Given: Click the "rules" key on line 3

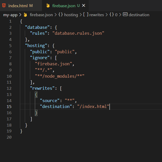Looking at the screenshot, I should pyautogui.click(x=38, y=33).
